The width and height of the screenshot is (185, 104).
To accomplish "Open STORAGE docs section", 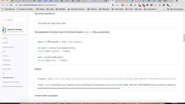I will [6, 60].
